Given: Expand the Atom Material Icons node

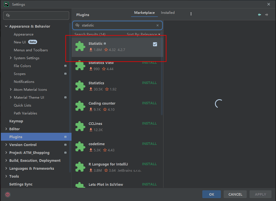Looking at the screenshot, I should point(11,89).
